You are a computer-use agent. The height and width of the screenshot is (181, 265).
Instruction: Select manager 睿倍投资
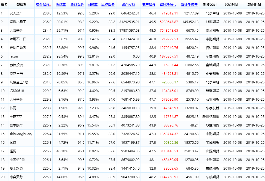(16, 65)
